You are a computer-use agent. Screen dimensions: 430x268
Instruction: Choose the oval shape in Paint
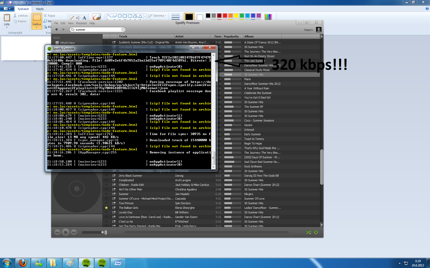[120, 16]
